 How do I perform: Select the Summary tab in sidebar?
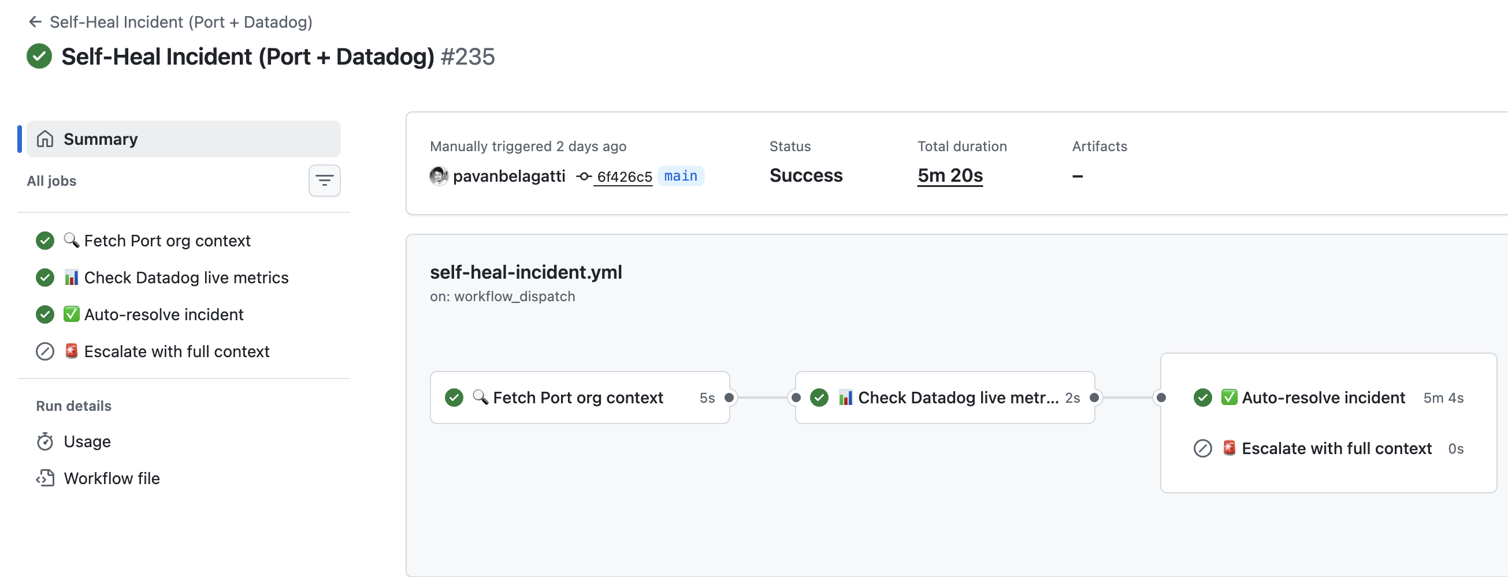(x=183, y=139)
